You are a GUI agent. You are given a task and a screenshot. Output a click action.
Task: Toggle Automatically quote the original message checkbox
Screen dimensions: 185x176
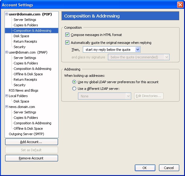[67, 43]
